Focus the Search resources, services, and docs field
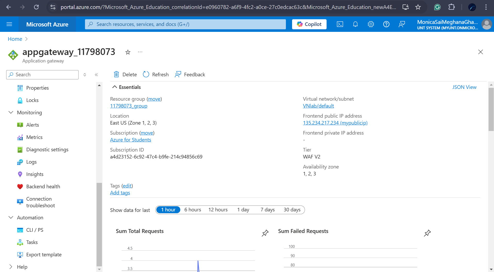The width and height of the screenshot is (494, 272). coord(185,24)
